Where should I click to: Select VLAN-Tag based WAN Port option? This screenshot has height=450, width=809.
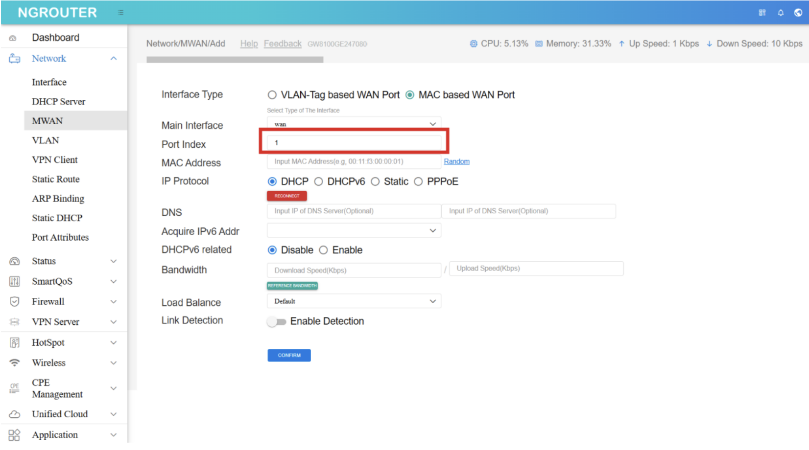(272, 95)
